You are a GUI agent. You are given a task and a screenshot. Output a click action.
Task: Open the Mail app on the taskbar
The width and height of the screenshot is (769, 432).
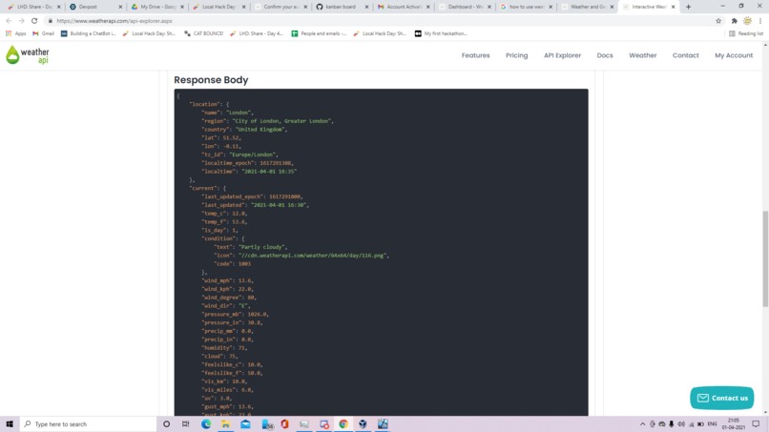click(x=245, y=424)
